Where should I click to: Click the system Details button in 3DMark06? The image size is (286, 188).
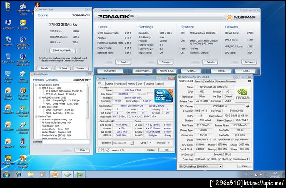pyautogui.click(x=210, y=62)
